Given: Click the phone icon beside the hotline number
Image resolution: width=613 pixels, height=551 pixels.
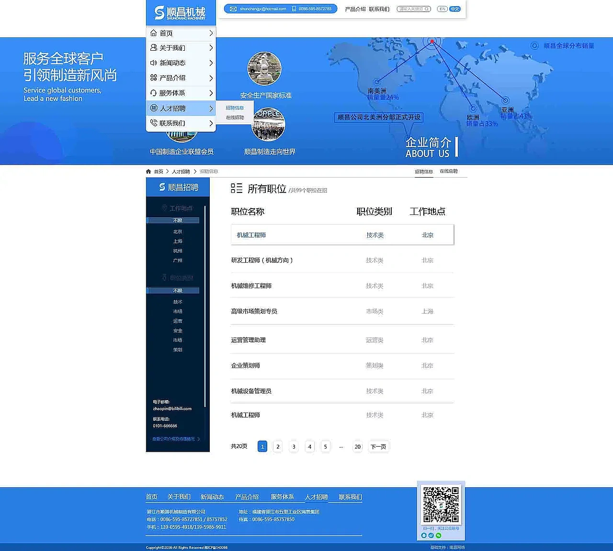Looking at the screenshot, I should click(293, 9).
